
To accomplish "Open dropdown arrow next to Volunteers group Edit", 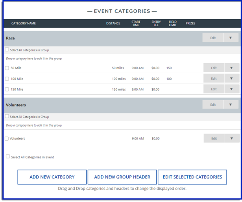I will [x=231, y=105].
